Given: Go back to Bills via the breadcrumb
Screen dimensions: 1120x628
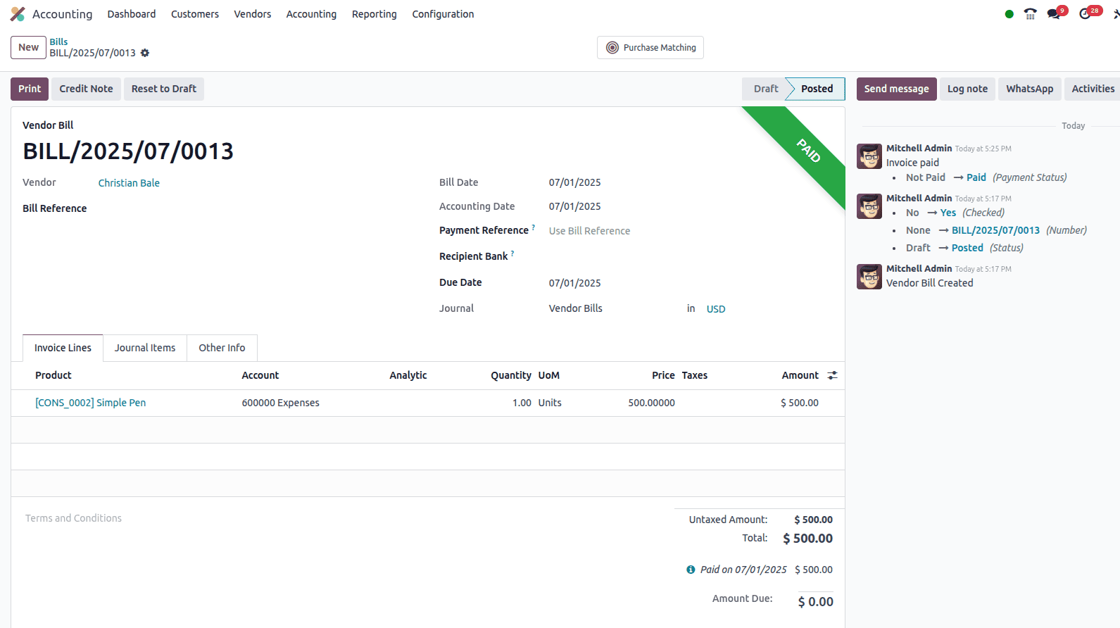Looking at the screenshot, I should pyautogui.click(x=58, y=42).
